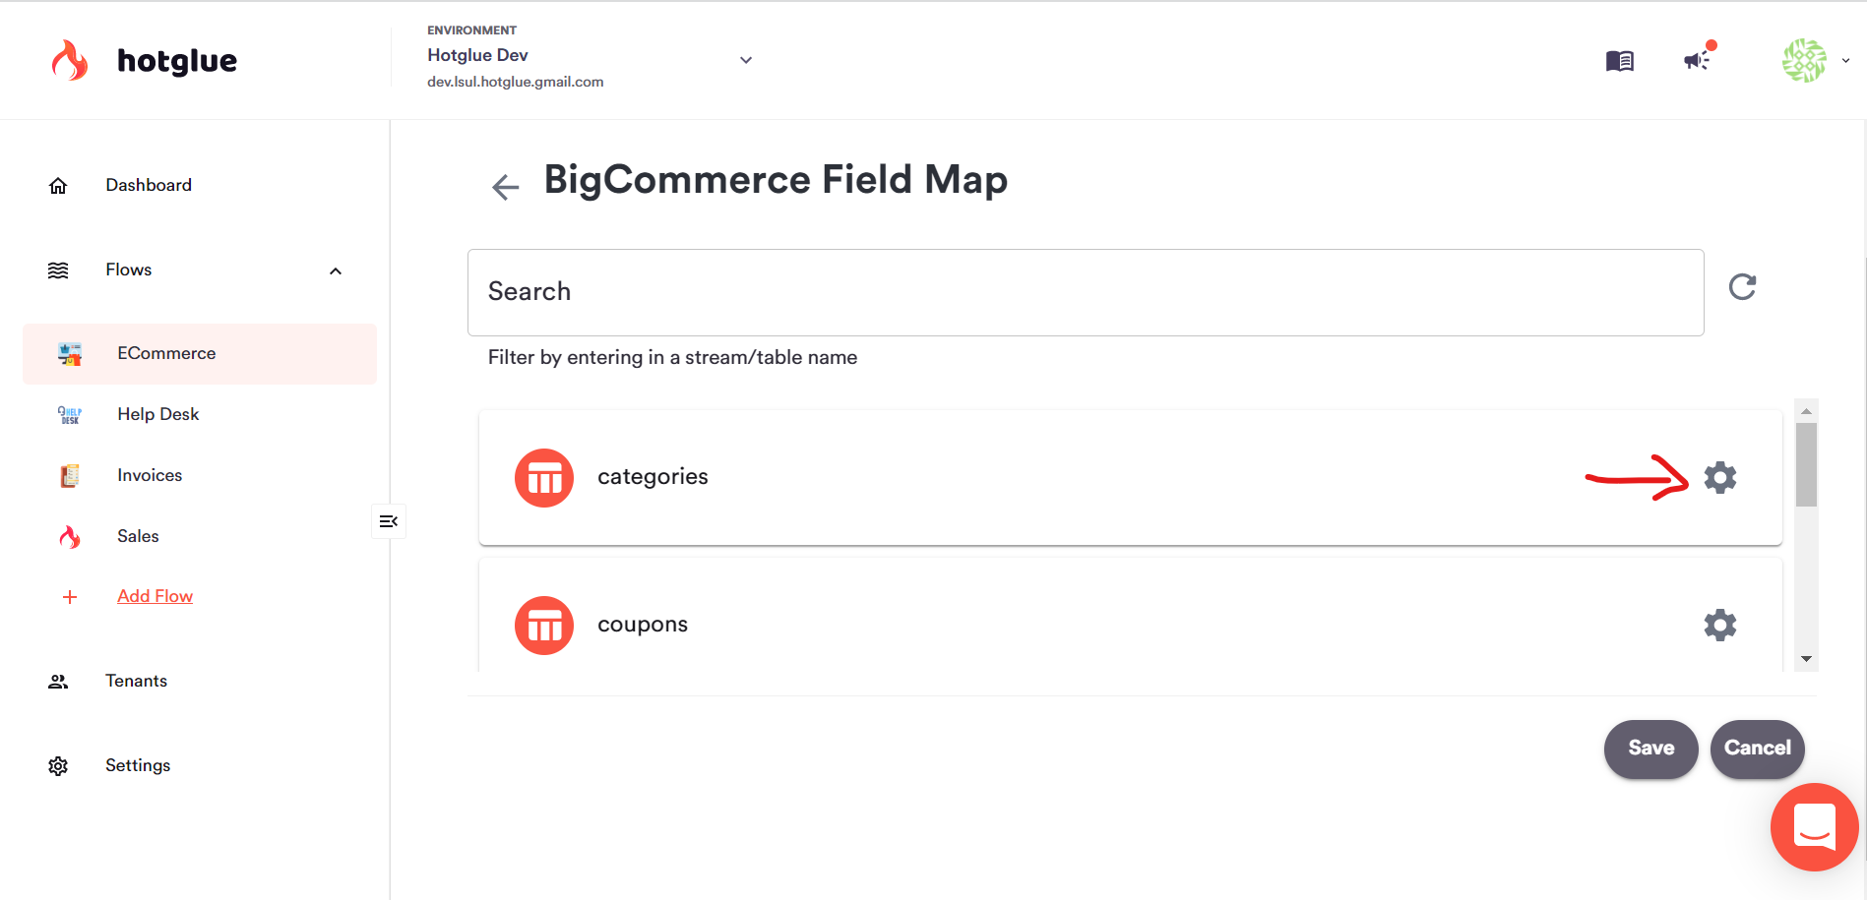1867x900 pixels.
Task: Click the Dashboard home icon
Action: pos(58,185)
